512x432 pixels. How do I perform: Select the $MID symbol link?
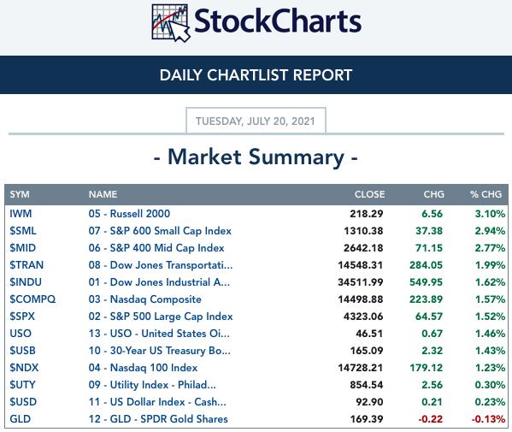[22, 248]
